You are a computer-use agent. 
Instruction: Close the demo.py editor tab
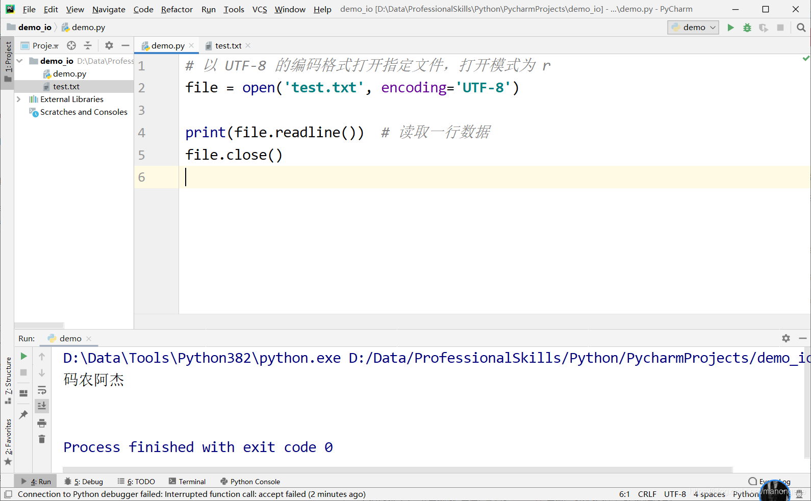pyautogui.click(x=191, y=45)
